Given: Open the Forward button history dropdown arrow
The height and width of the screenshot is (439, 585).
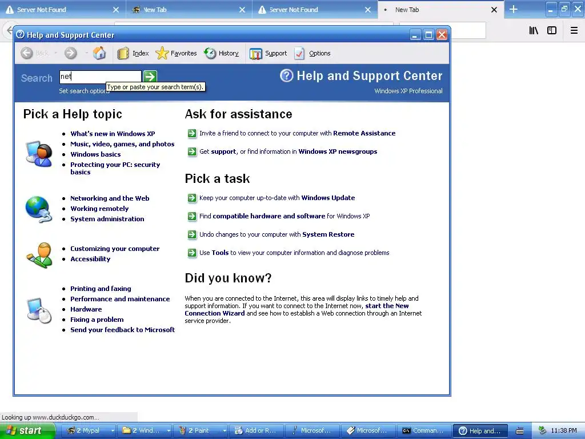Looking at the screenshot, I should point(86,53).
